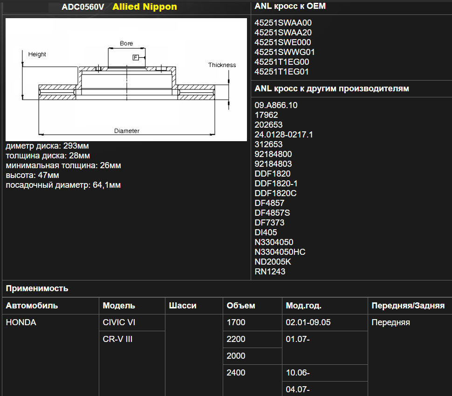This screenshot has height=396, width=452.
Task: Click the ADC0560V part number heading
Action: click(x=83, y=7)
